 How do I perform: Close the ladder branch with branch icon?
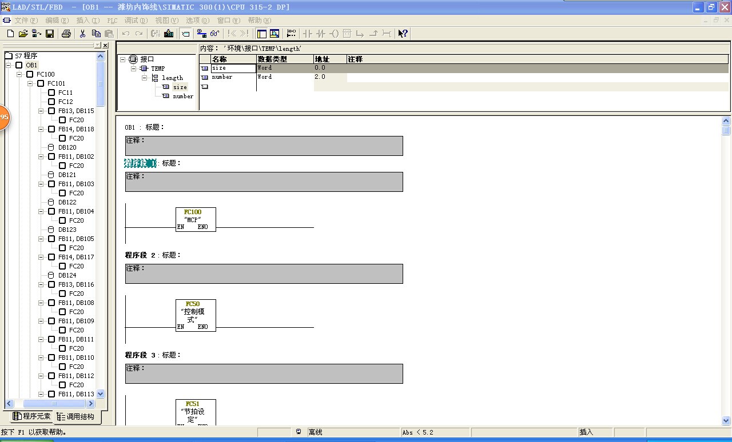[x=373, y=34]
